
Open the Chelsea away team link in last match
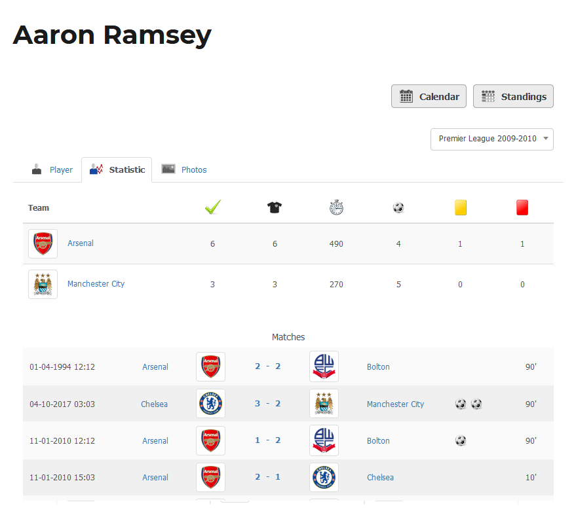(380, 478)
